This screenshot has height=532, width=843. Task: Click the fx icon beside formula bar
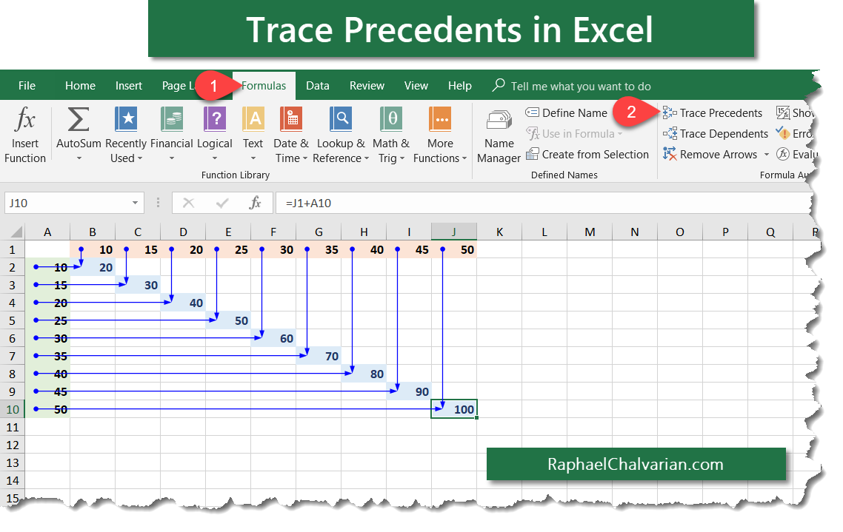click(x=255, y=203)
